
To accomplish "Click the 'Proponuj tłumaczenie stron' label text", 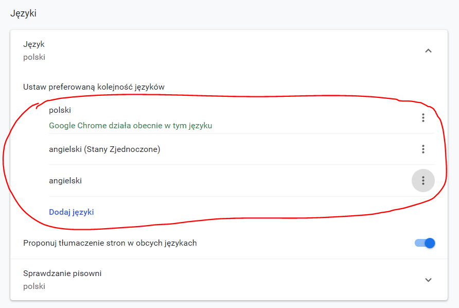I will [110, 243].
